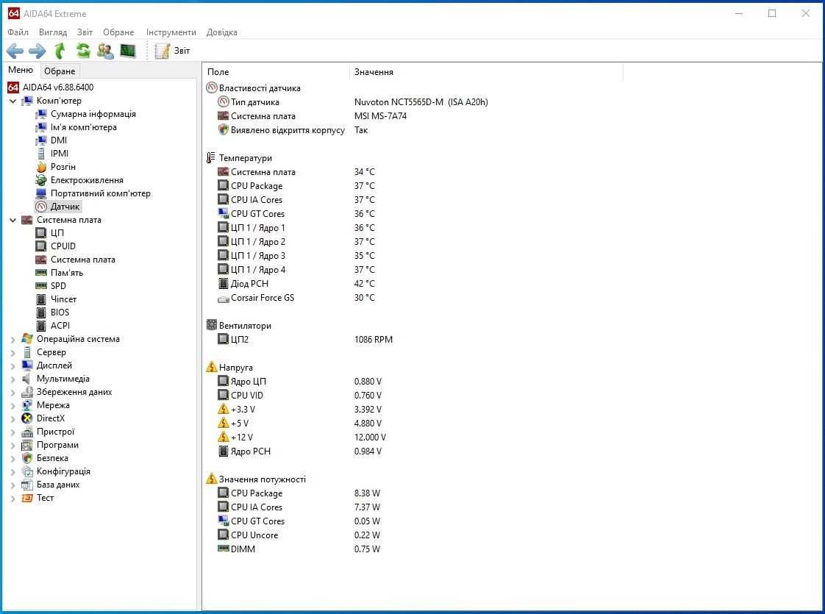
Task: Click the Значення column header
Action: [486, 71]
